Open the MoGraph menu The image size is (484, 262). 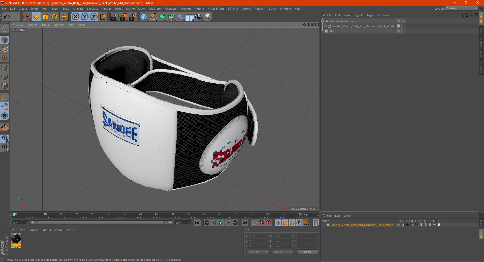click(x=155, y=9)
